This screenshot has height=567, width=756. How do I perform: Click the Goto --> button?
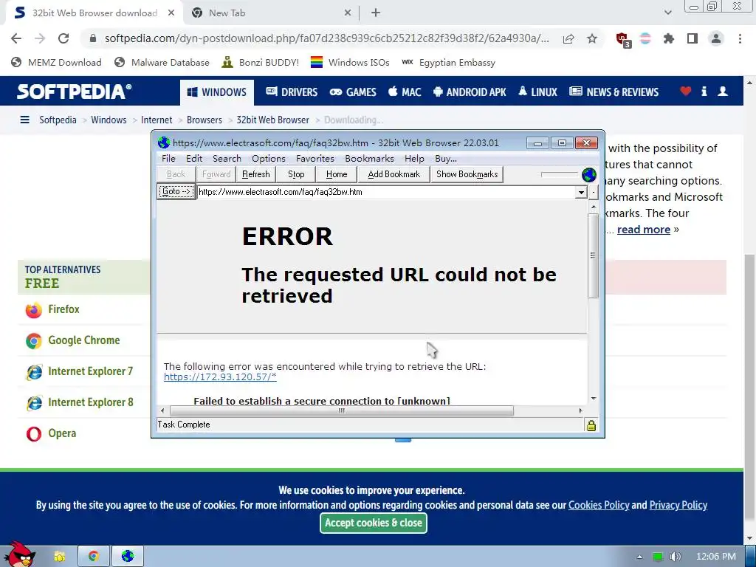coord(176,191)
